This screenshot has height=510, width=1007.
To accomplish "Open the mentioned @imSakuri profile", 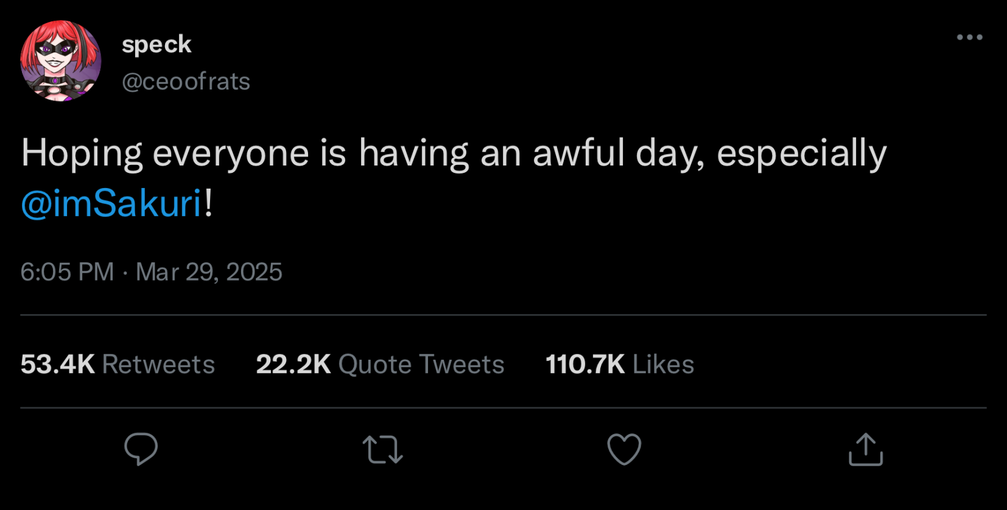I will (x=111, y=203).
